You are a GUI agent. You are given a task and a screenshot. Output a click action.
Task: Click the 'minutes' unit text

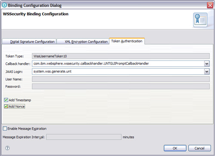tap(128, 137)
